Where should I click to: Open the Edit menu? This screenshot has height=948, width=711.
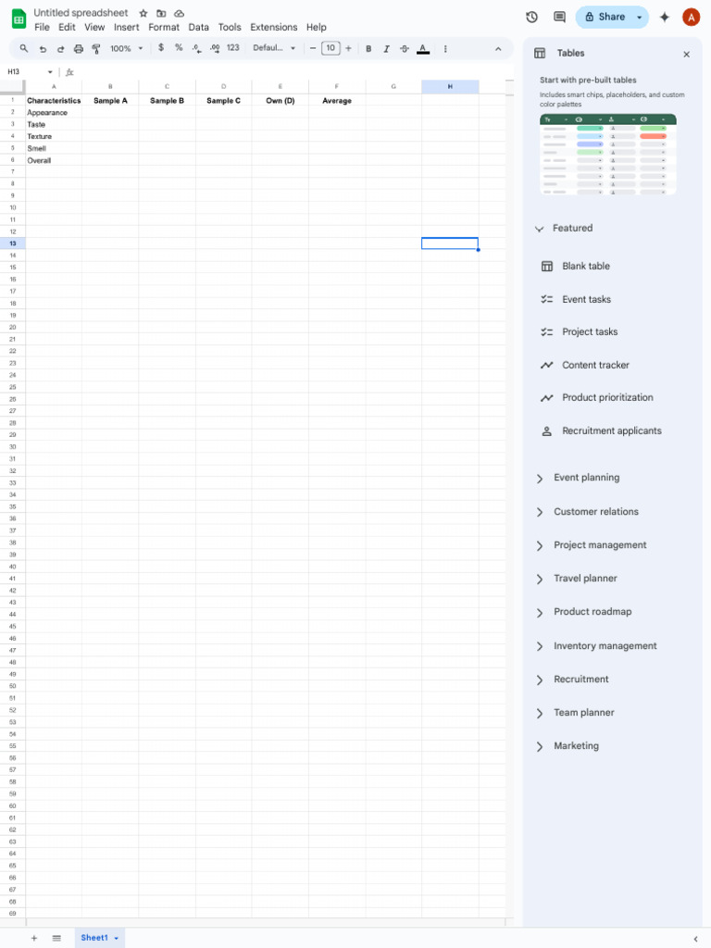(67, 27)
